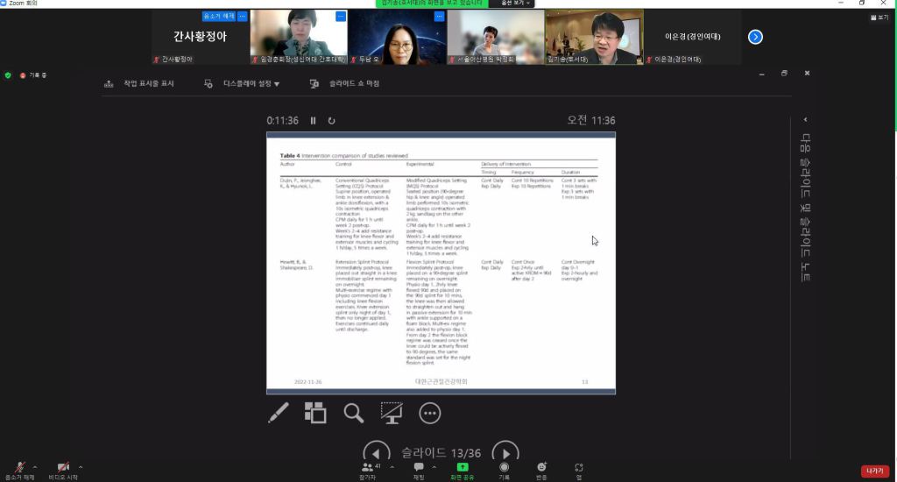Screen dimensions: 897x482
Task: Open ellipsis menu on 두남 오 video tile
Action: (x=440, y=16)
